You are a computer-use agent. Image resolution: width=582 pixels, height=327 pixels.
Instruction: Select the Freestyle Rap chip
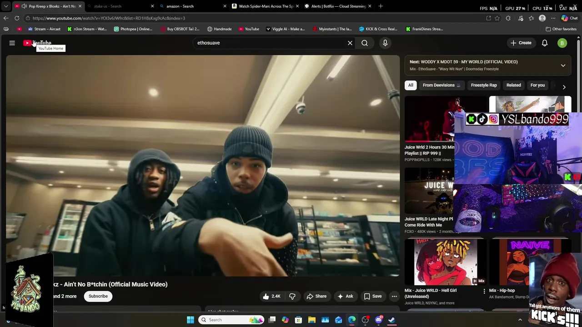click(x=484, y=85)
